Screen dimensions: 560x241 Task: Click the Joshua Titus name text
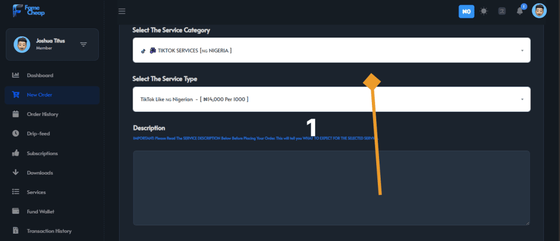tap(50, 40)
